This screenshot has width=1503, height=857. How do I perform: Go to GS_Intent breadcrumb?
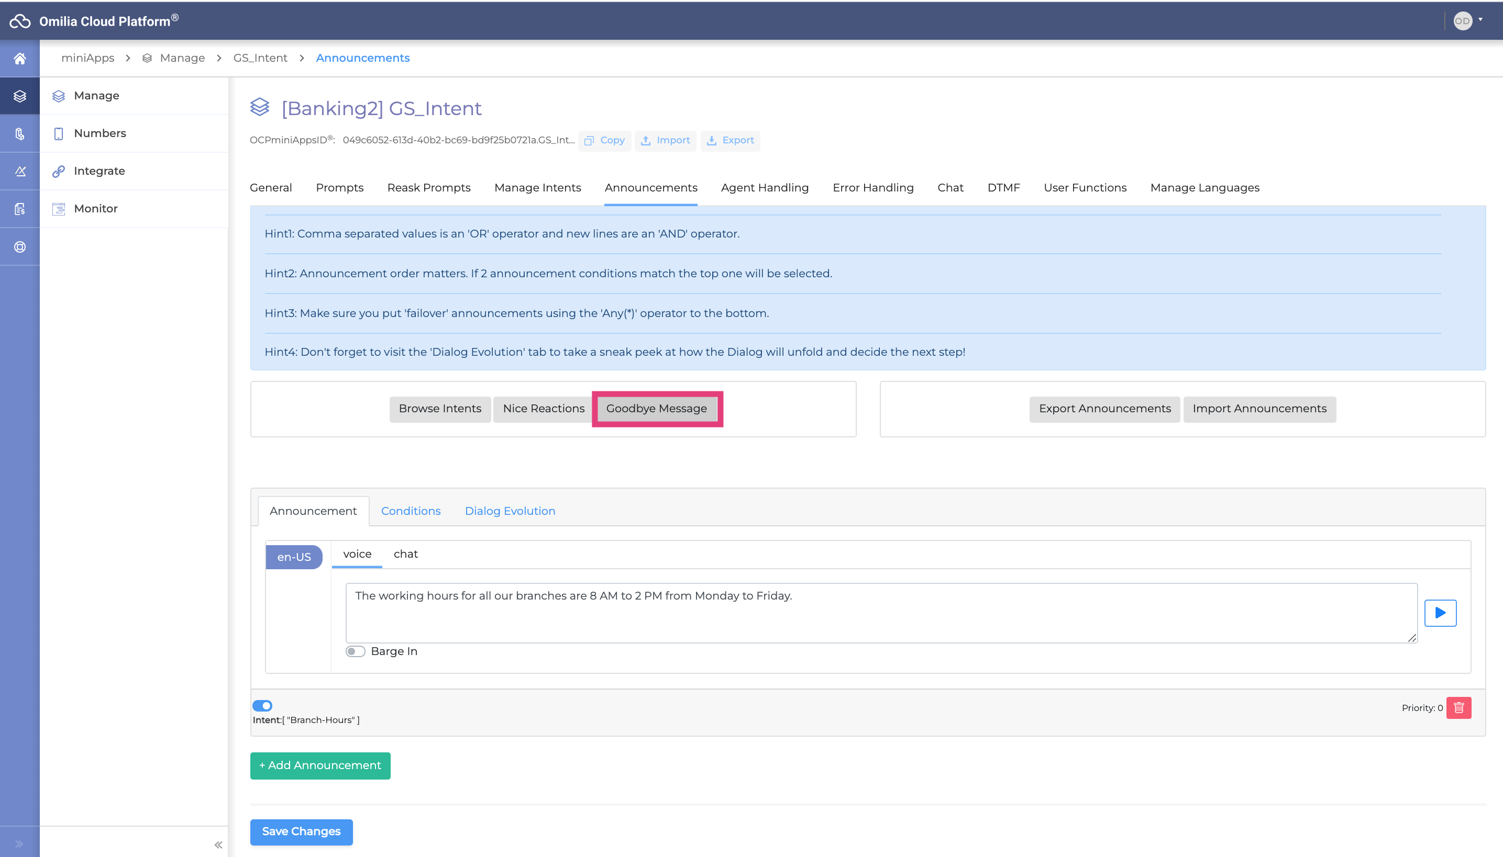(260, 58)
